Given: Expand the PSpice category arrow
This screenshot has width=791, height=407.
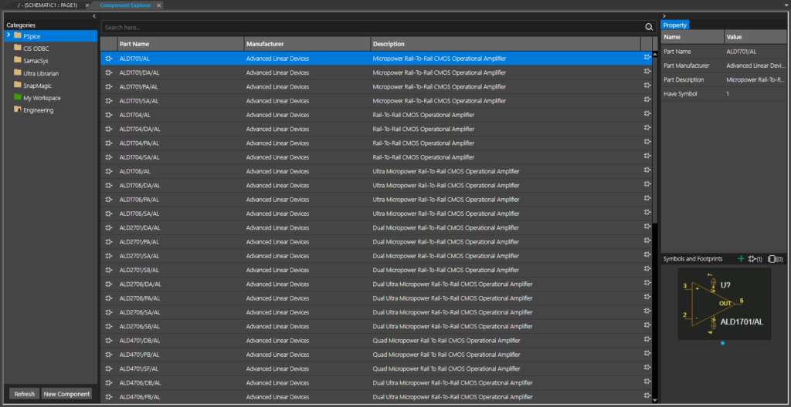Looking at the screenshot, I should click(8, 35).
